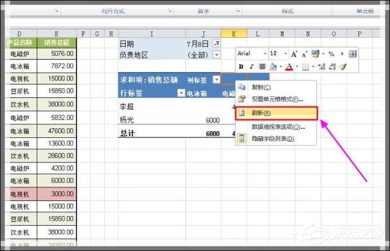Click pivot 总计 row label

tap(127, 134)
